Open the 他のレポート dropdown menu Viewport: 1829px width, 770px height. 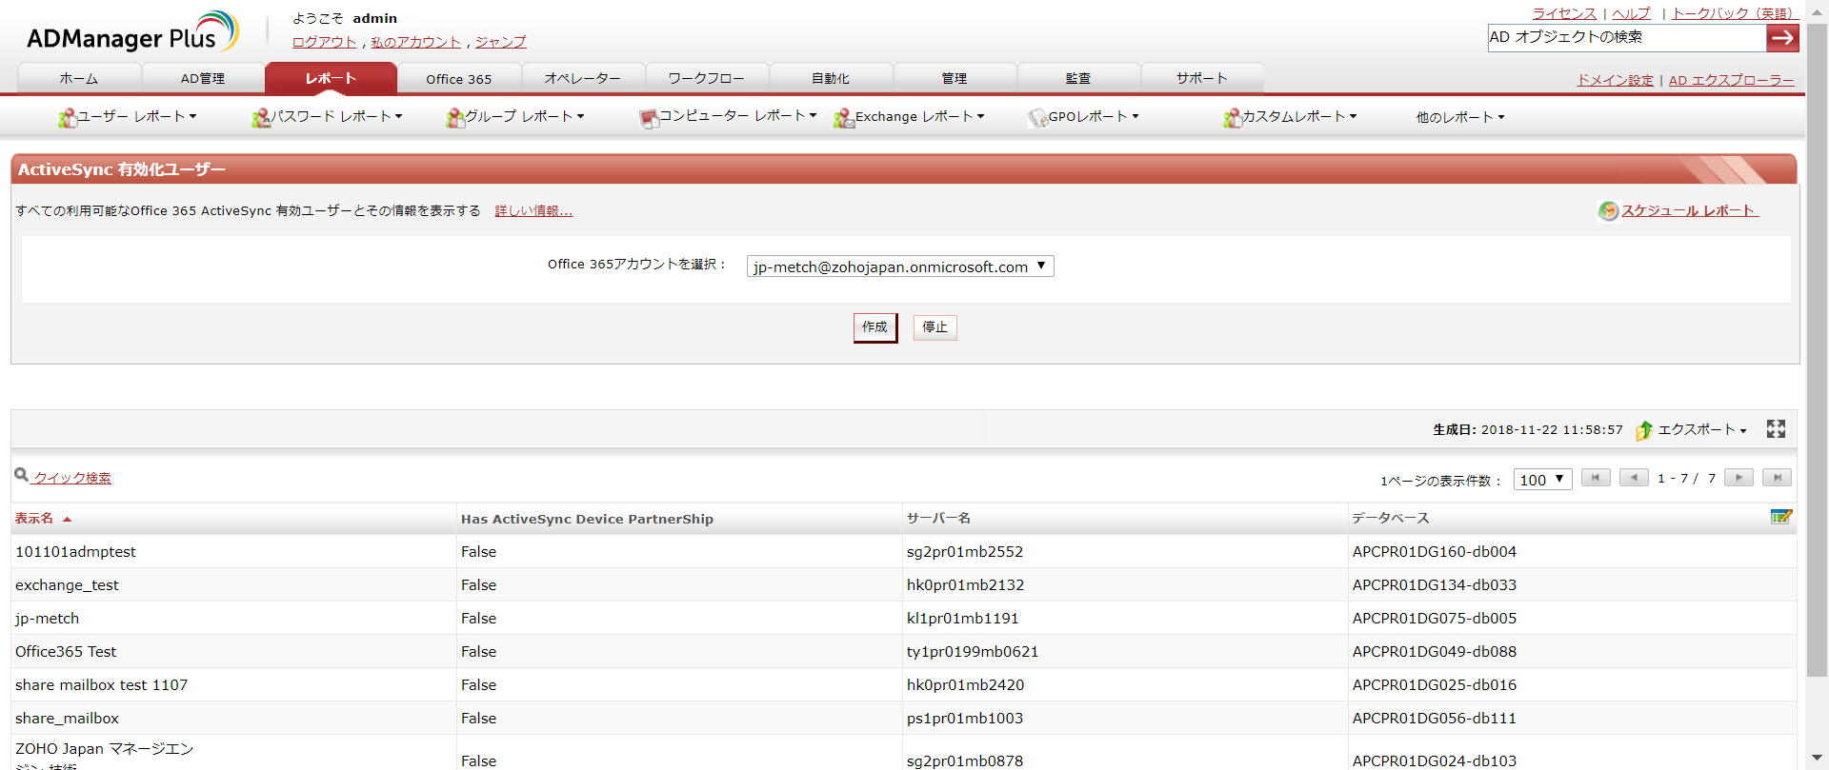click(1460, 117)
